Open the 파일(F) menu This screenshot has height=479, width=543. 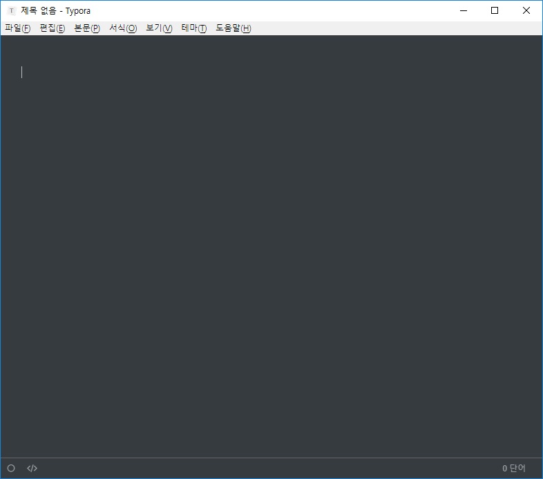pos(18,28)
